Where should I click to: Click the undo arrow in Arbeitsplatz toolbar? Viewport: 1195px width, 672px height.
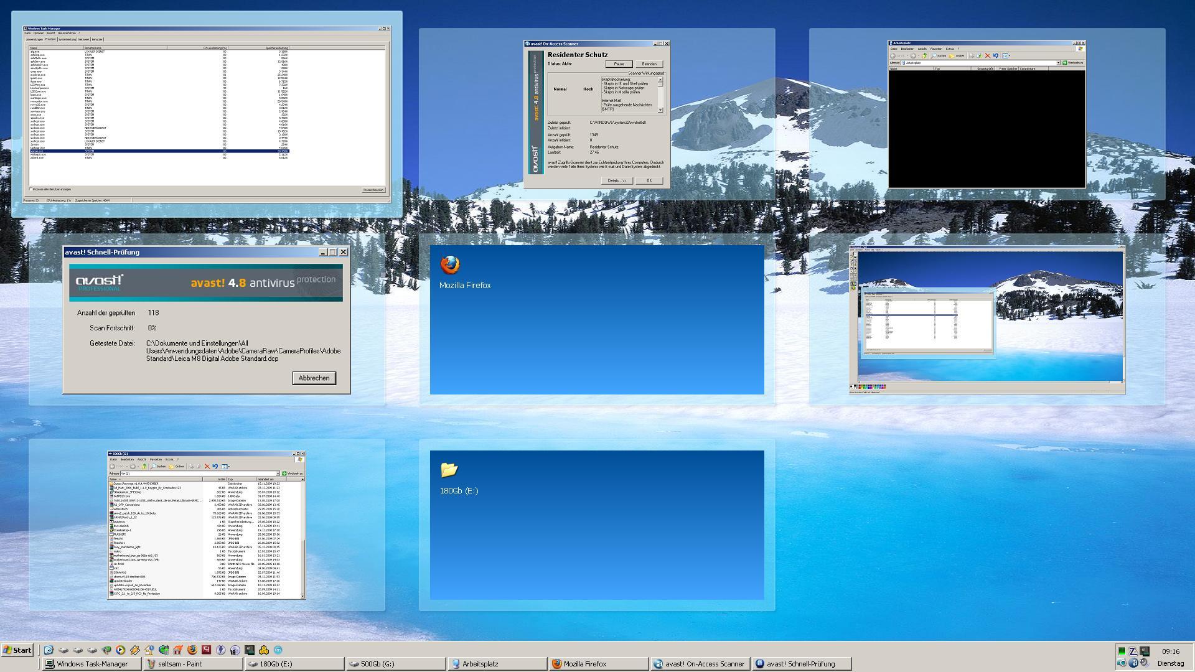tap(996, 55)
